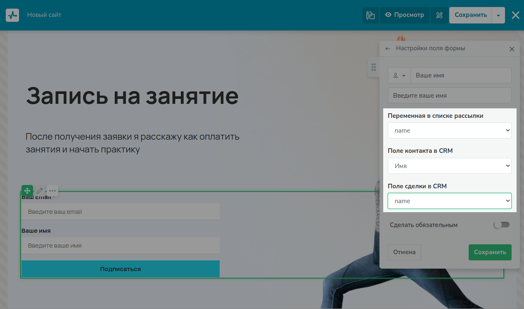Open the field type dropdown with person icon
524x309 pixels.
point(399,75)
